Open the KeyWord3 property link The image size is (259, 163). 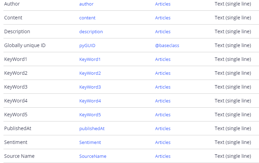click(90, 87)
